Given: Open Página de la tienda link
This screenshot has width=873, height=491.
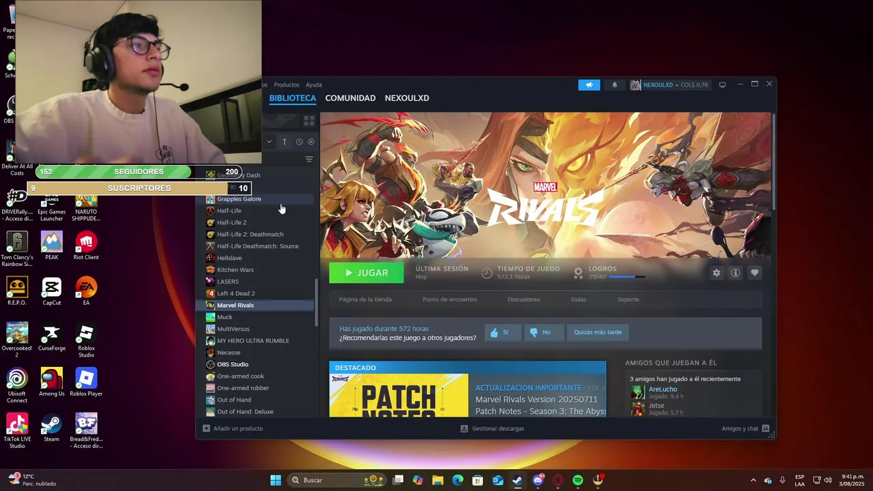Looking at the screenshot, I should point(365,299).
